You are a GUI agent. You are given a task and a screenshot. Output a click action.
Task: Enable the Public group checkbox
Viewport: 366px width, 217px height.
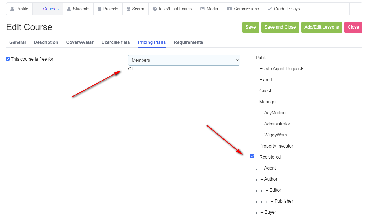[252, 57]
